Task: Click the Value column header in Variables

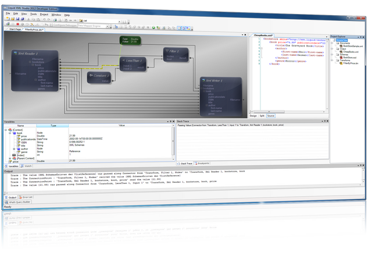Action: point(121,125)
